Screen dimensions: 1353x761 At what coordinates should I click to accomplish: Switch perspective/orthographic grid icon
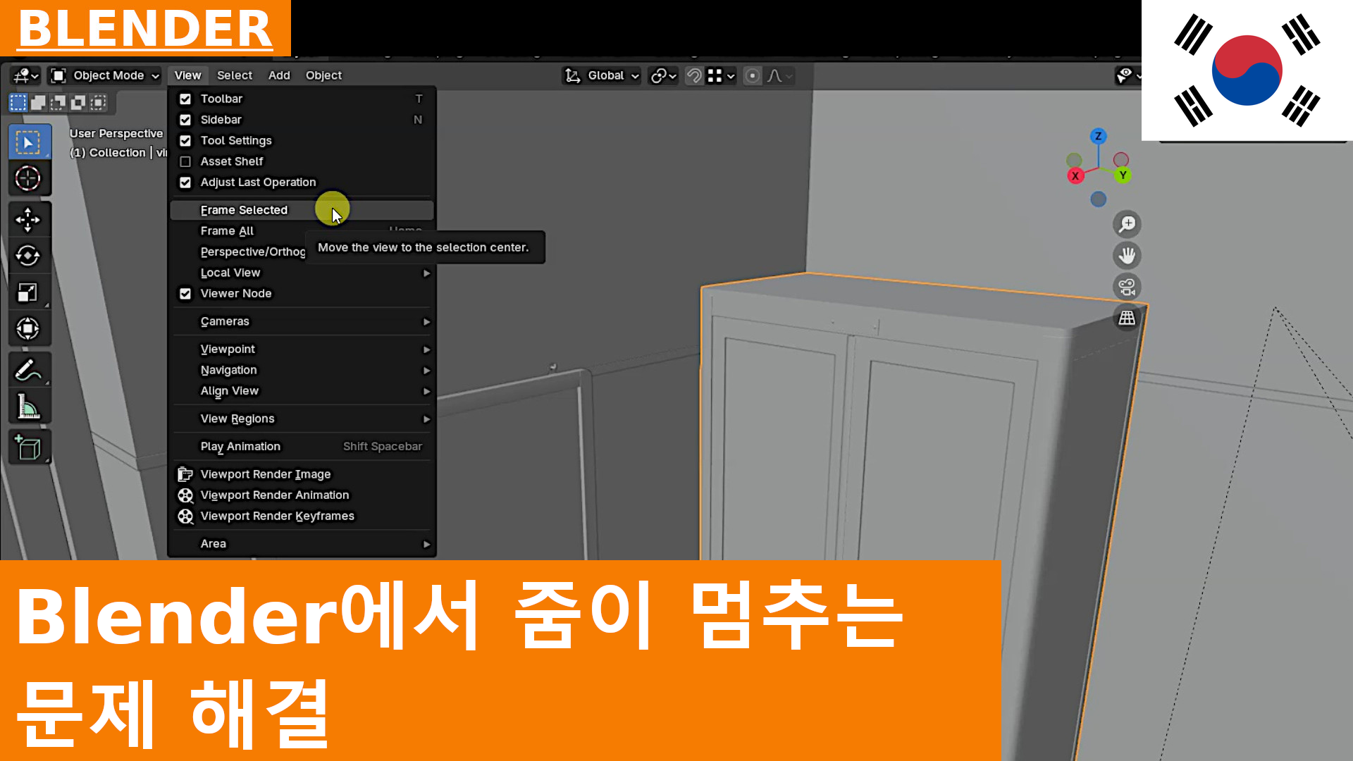point(1127,318)
